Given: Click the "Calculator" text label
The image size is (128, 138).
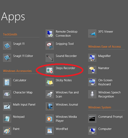Looking at the screenshot, I should point(20,80).
